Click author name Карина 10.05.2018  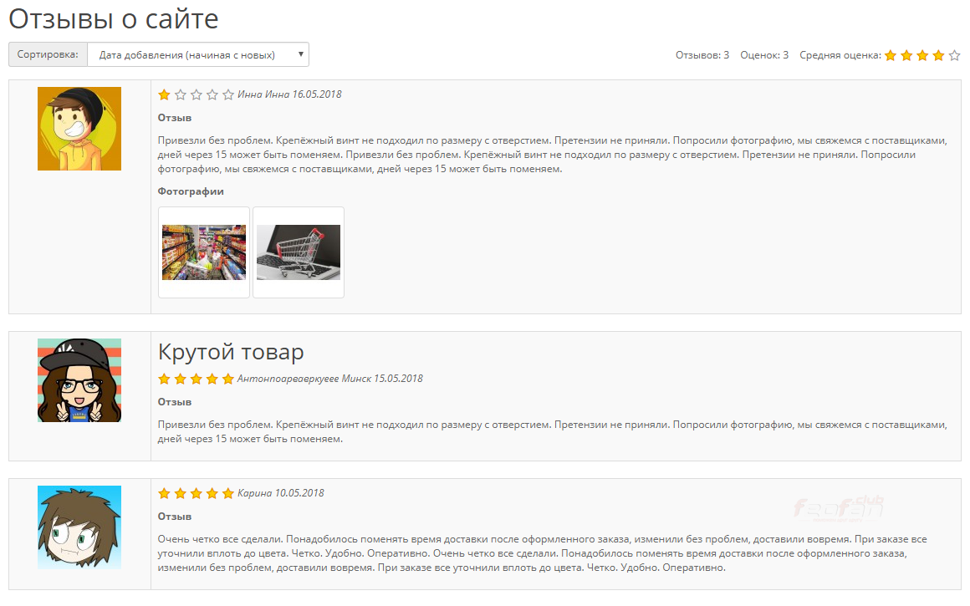281,493
